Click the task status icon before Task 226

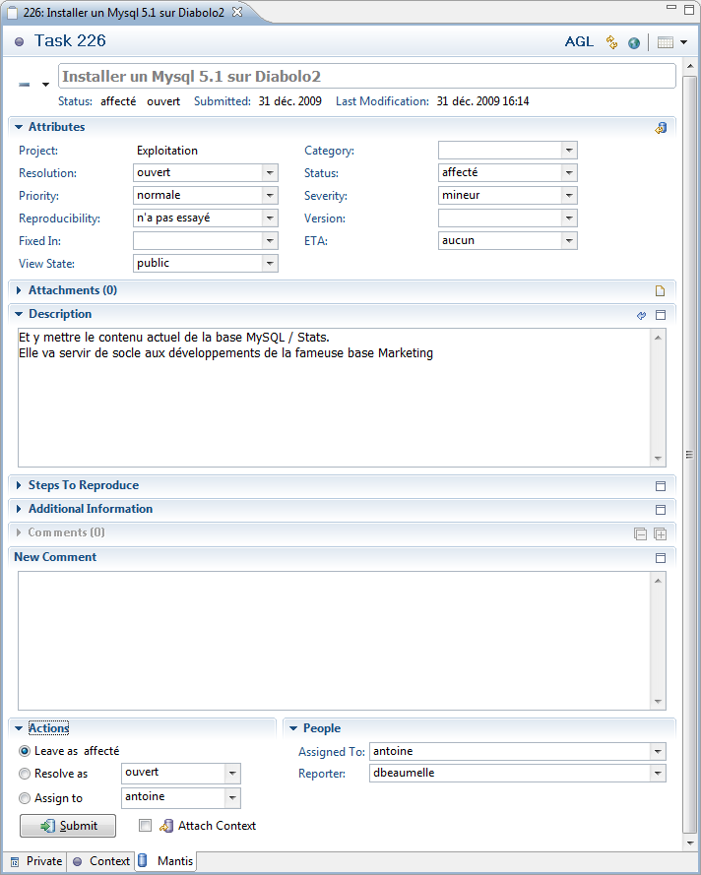(19, 42)
